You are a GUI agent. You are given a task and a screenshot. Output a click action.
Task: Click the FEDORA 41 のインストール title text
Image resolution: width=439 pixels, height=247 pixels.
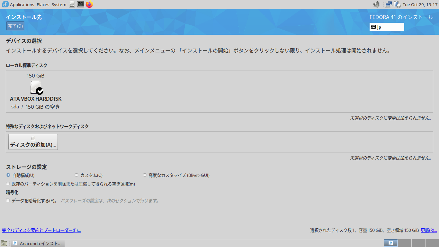tap(401, 17)
